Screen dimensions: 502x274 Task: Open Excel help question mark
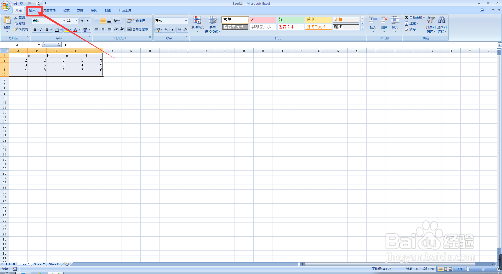(x=482, y=10)
